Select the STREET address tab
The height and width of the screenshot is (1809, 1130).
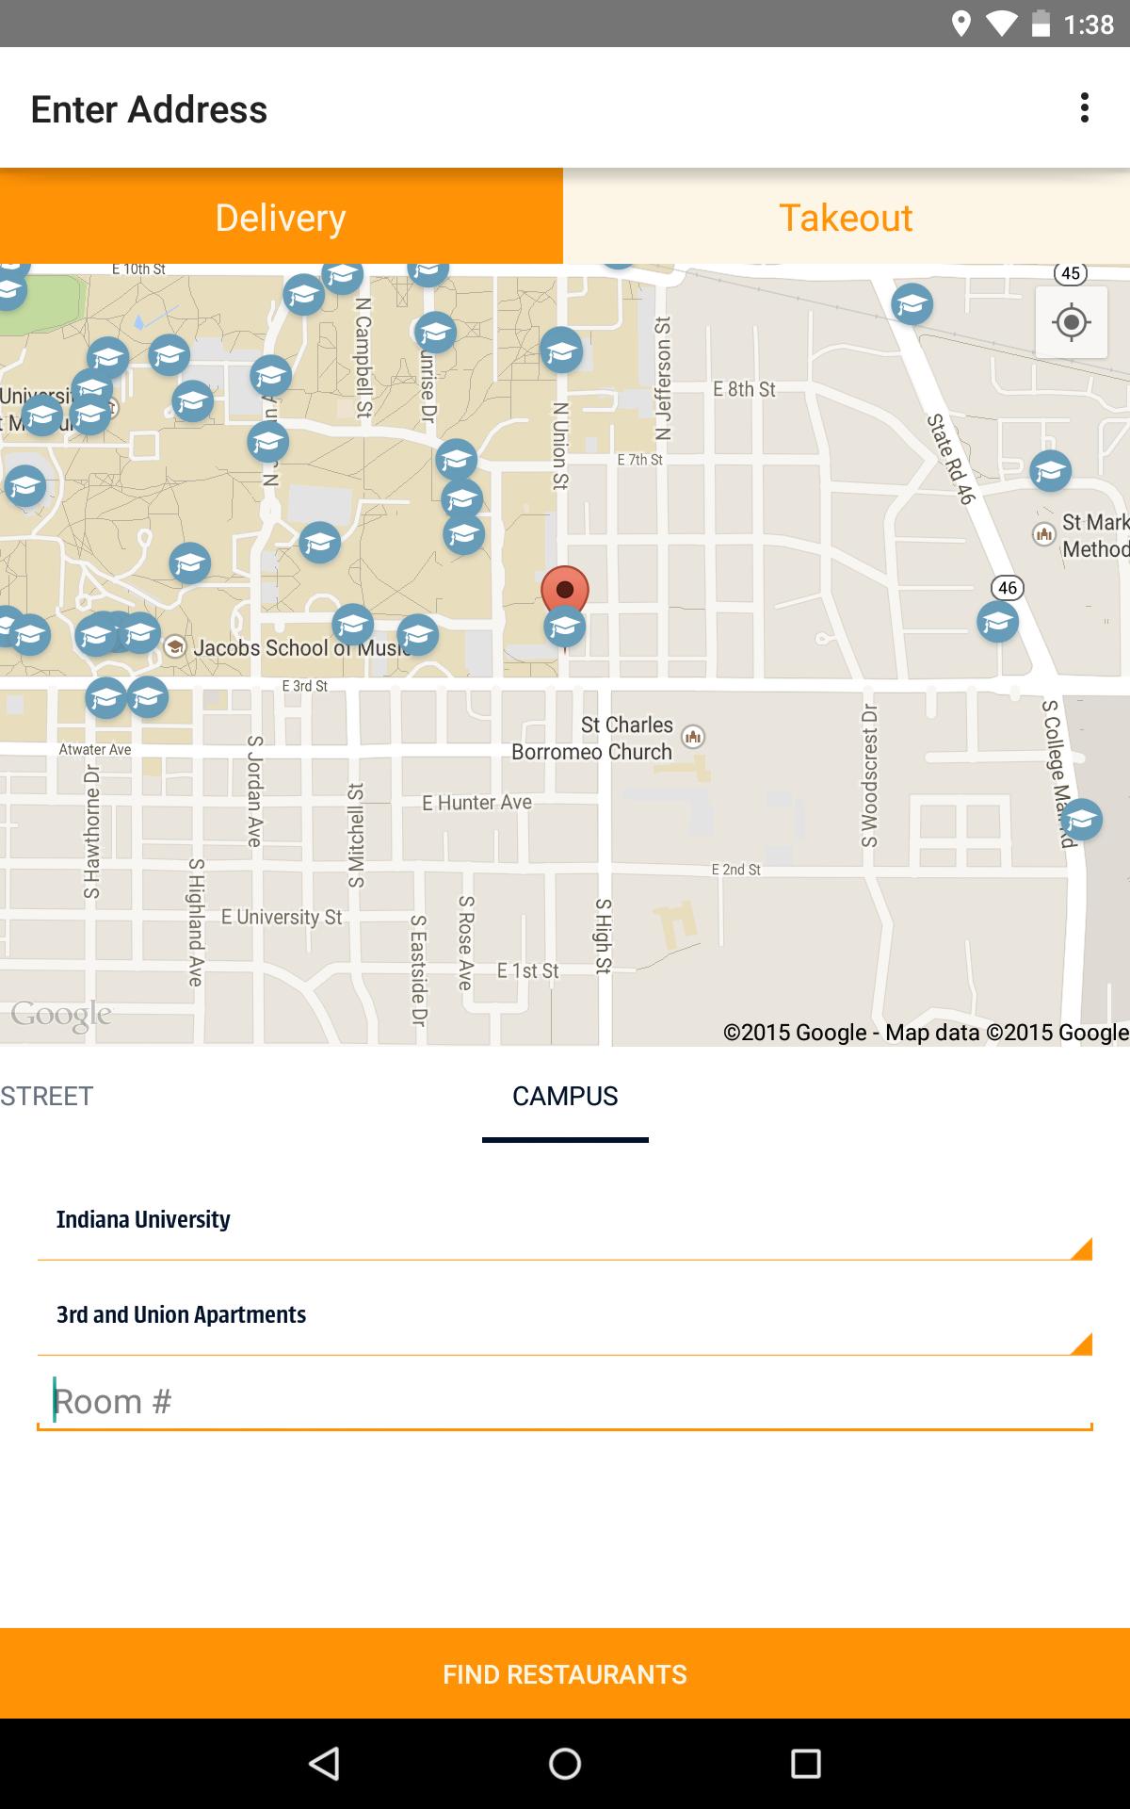pyautogui.click(x=47, y=1096)
